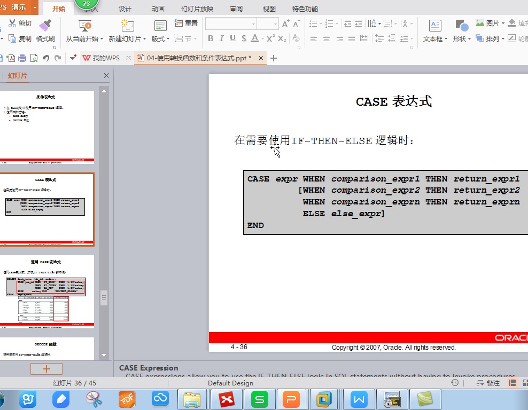Toggle Bold text formatting

(x=211, y=38)
